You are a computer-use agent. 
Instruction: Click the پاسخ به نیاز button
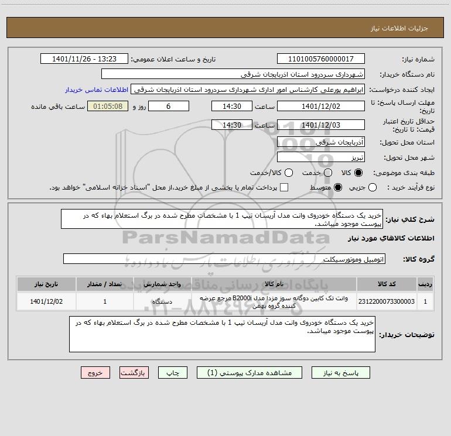(341, 373)
